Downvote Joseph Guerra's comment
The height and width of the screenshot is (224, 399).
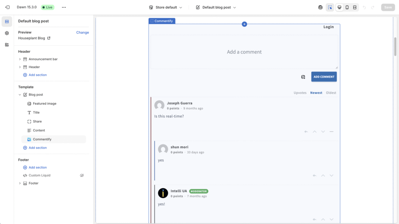point(323,132)
